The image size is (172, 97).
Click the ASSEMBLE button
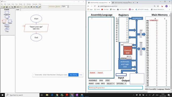tap(93, 80)
